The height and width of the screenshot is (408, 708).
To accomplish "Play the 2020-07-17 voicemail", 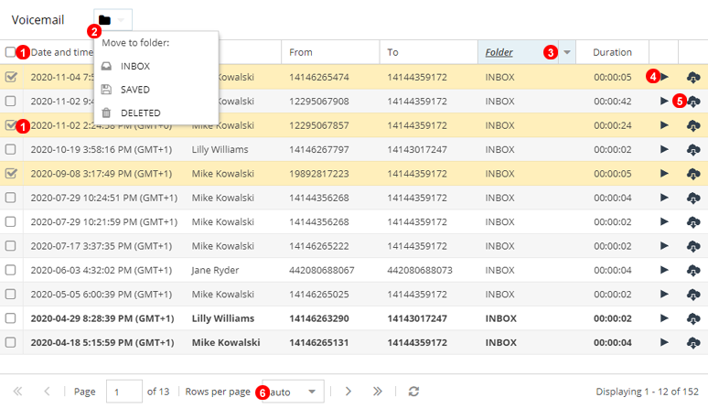I will click(x=664, y=245).
